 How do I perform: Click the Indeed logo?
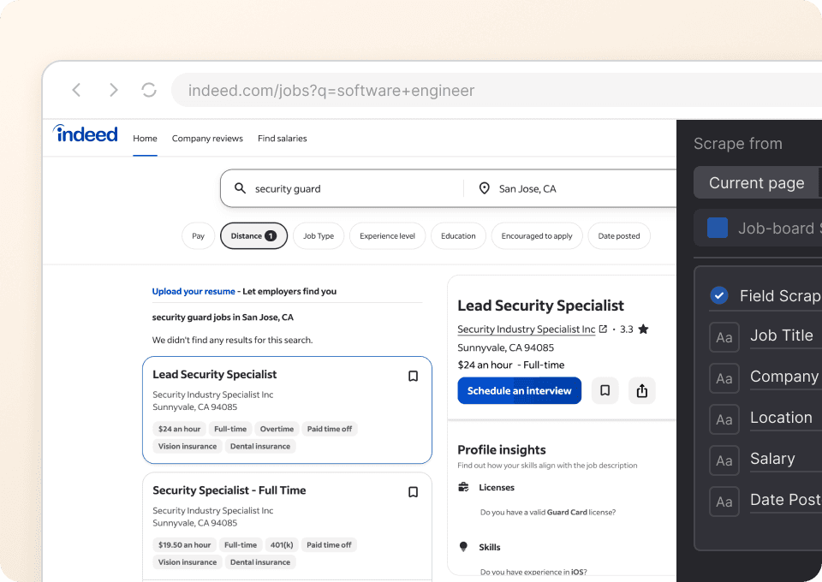pos(86,134)
